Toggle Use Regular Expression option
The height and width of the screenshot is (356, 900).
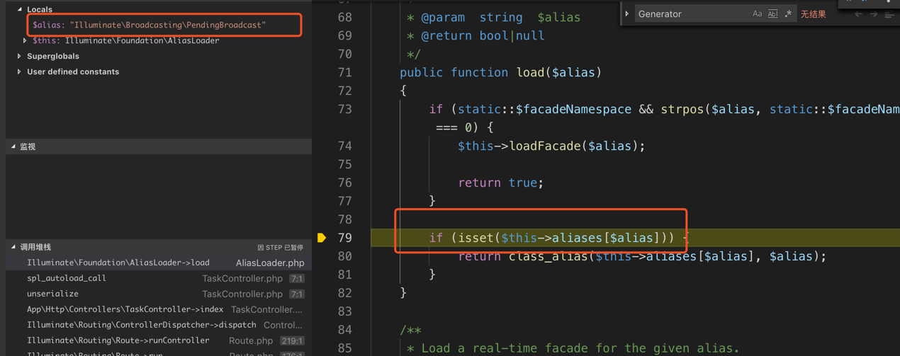pyautogui.click(x=788, y=14)
